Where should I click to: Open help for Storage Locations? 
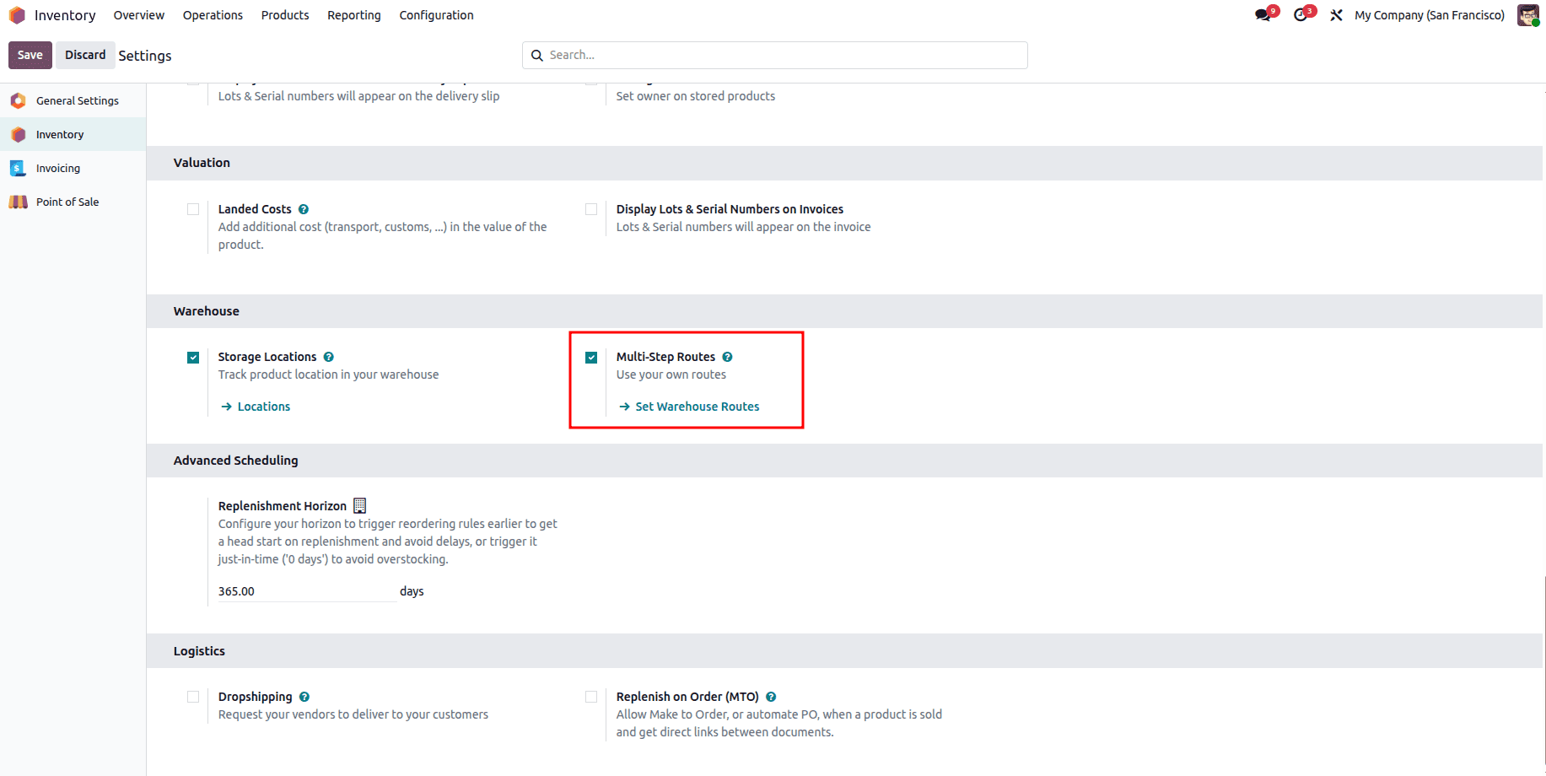pos(329,357)
